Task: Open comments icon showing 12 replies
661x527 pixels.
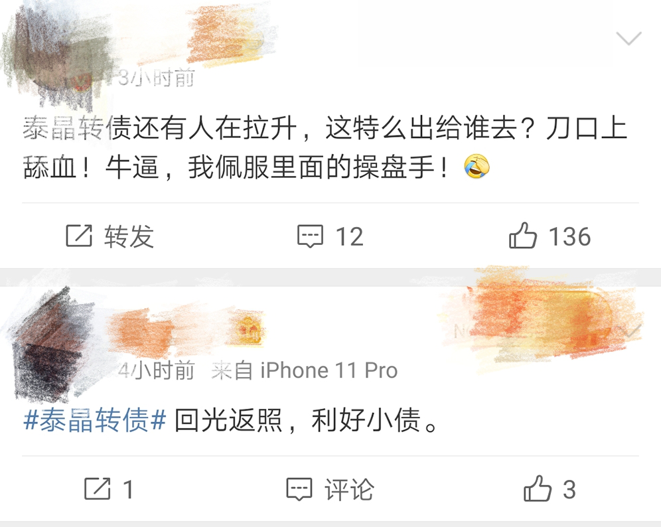Action: [311, 236]
